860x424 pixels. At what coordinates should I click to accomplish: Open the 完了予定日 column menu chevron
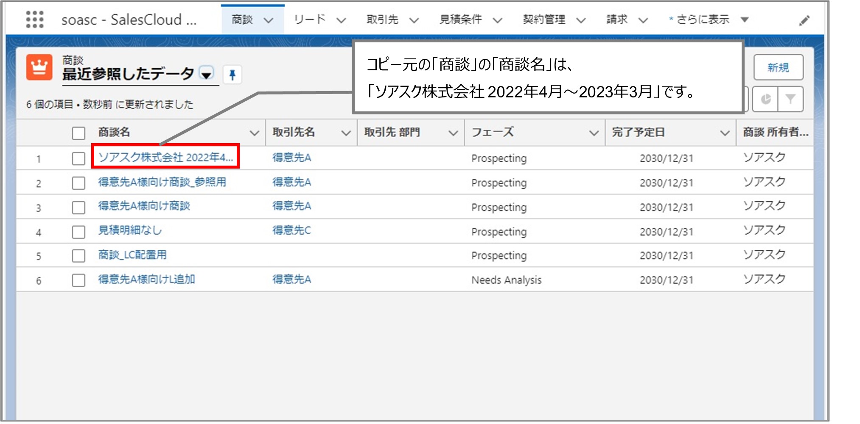click(725, 133)
